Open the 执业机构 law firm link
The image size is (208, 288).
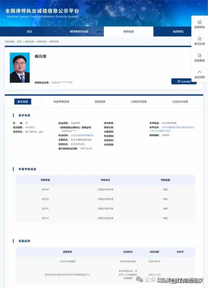click(82, 135)
